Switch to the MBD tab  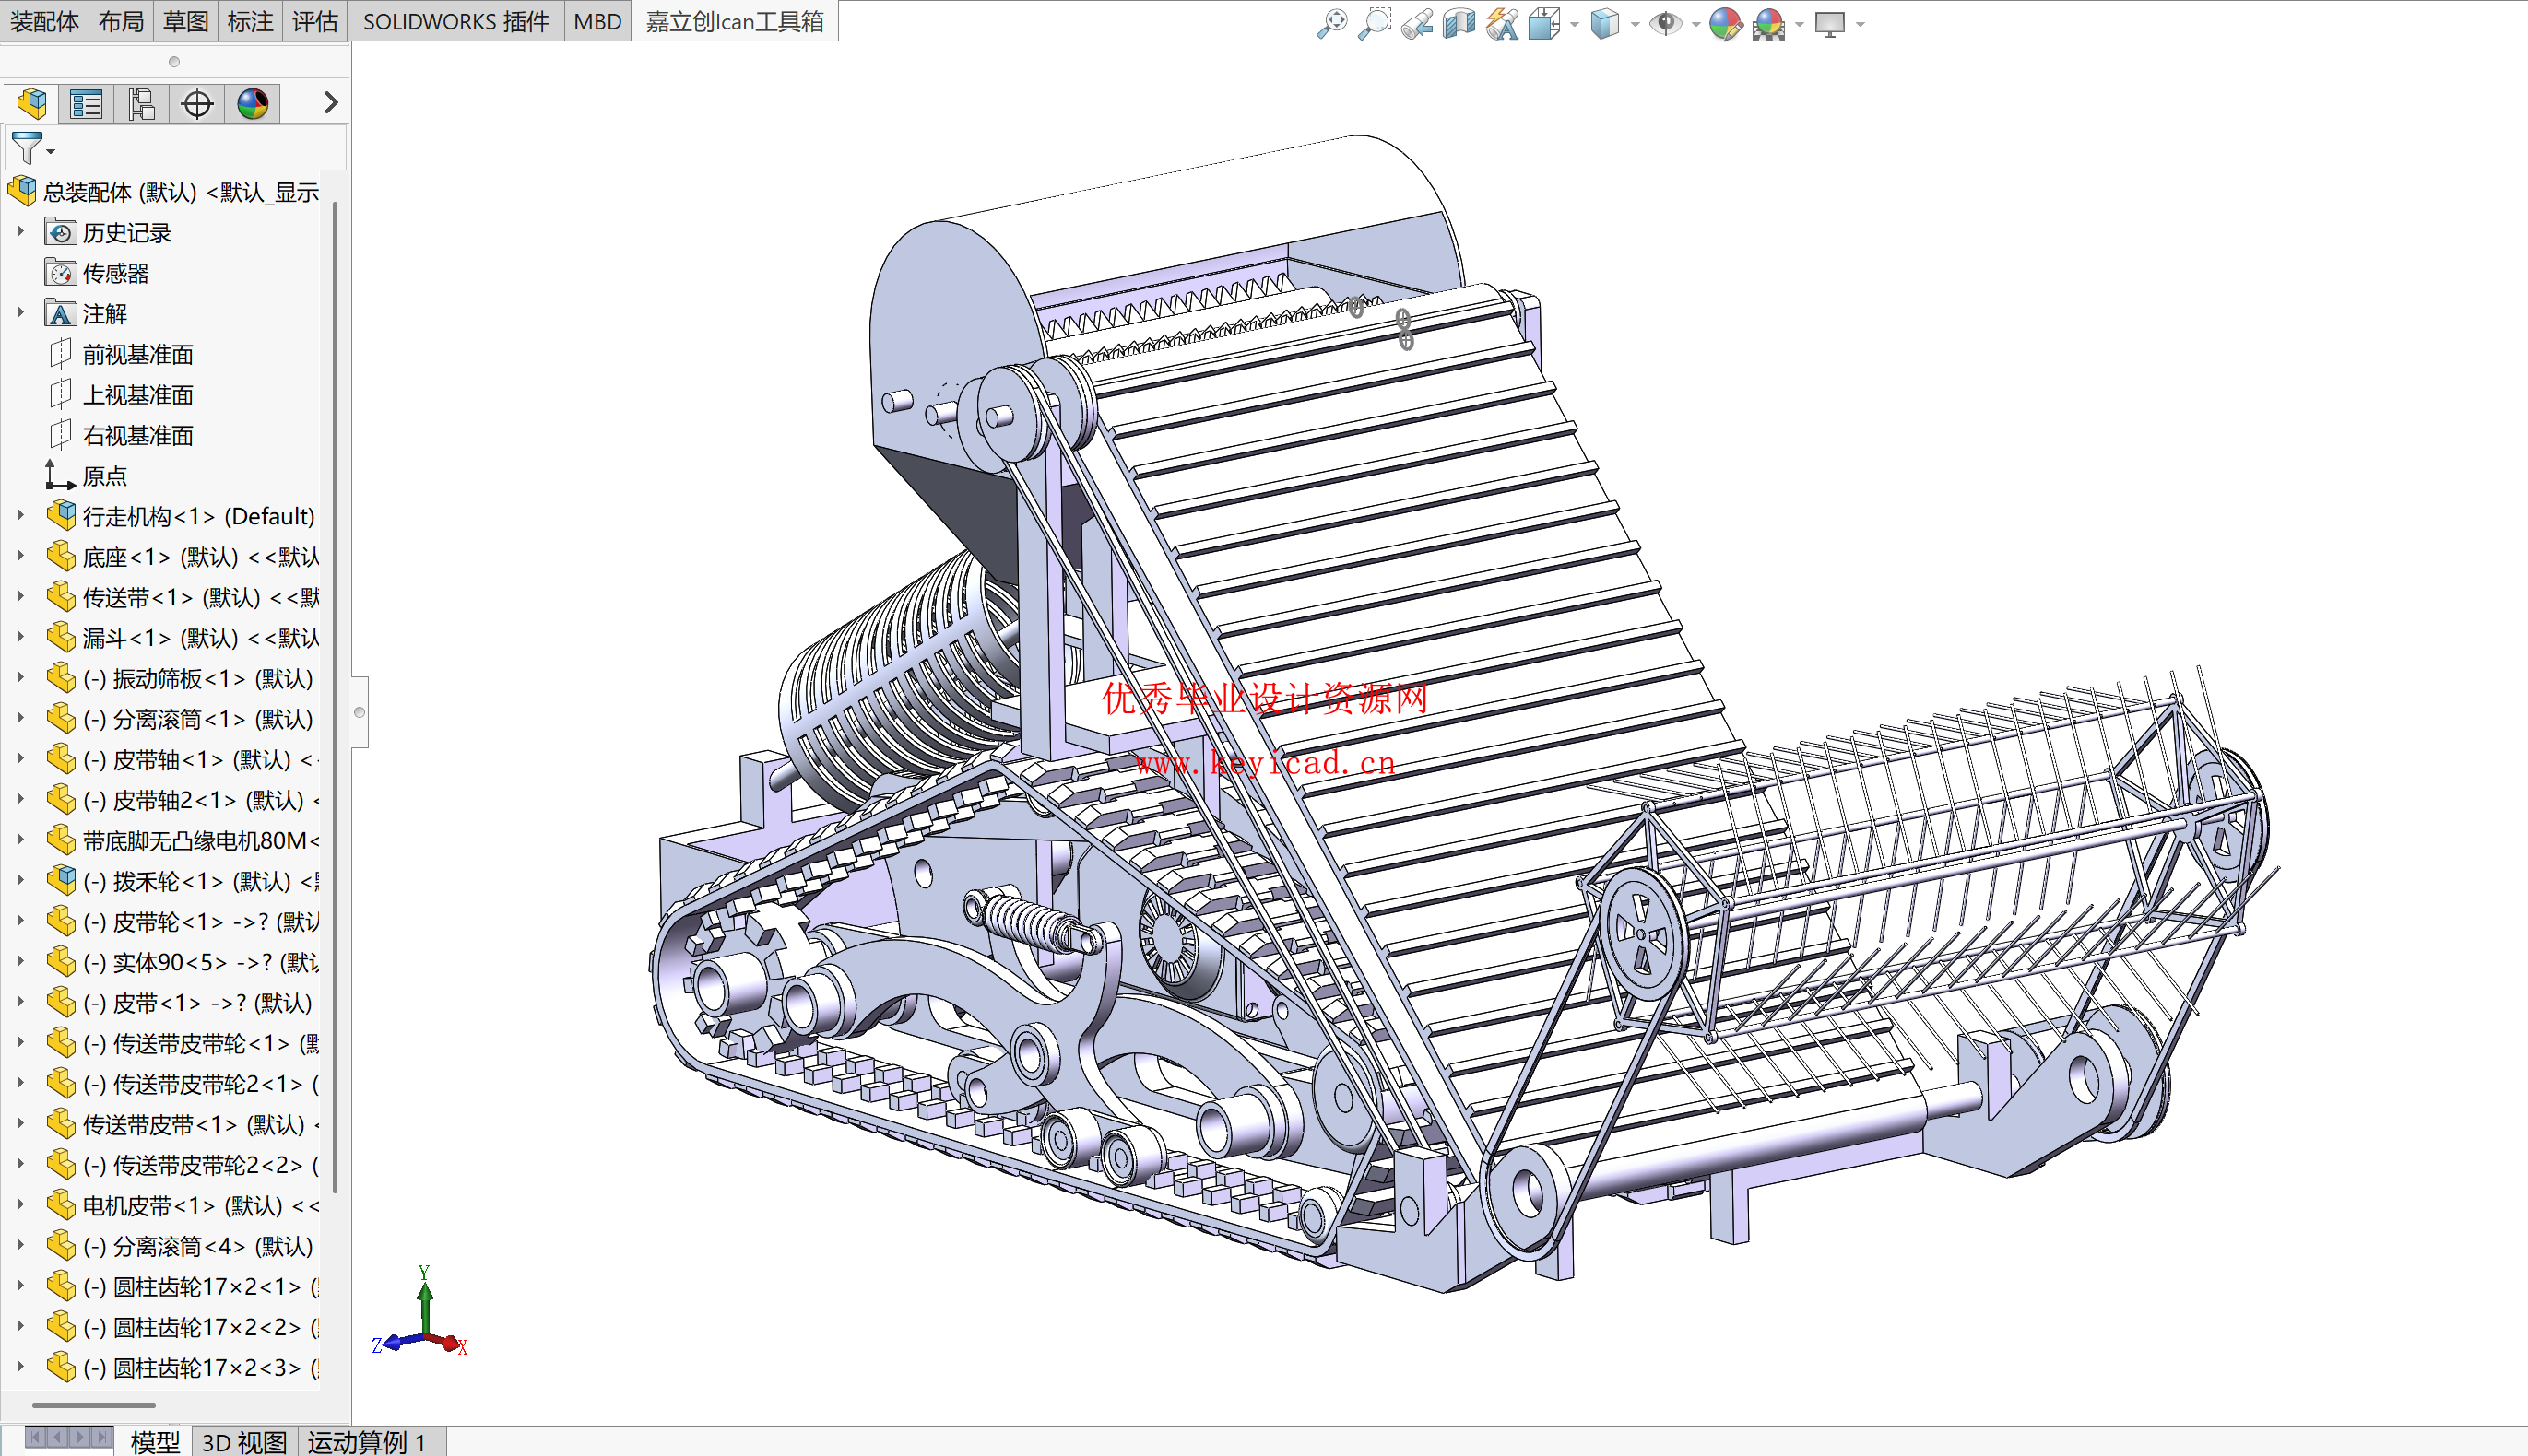[597, 21]
